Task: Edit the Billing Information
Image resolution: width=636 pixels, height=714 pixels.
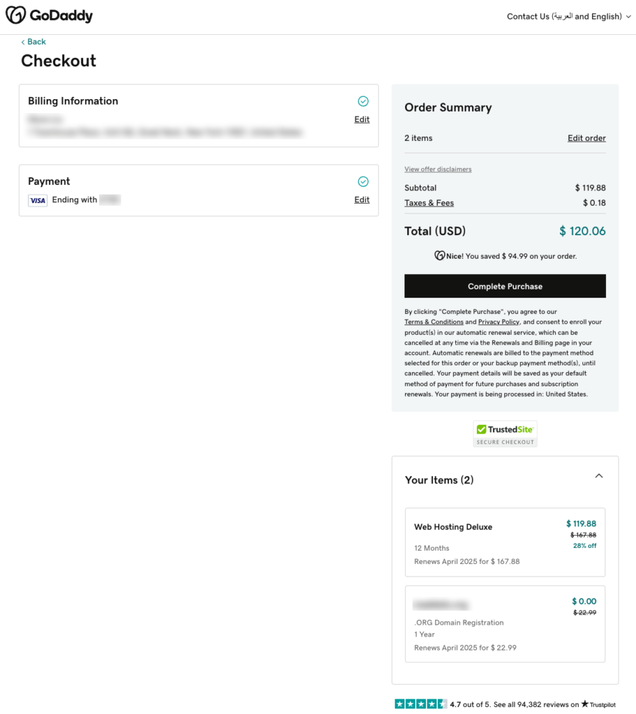Action: [361, 119]
